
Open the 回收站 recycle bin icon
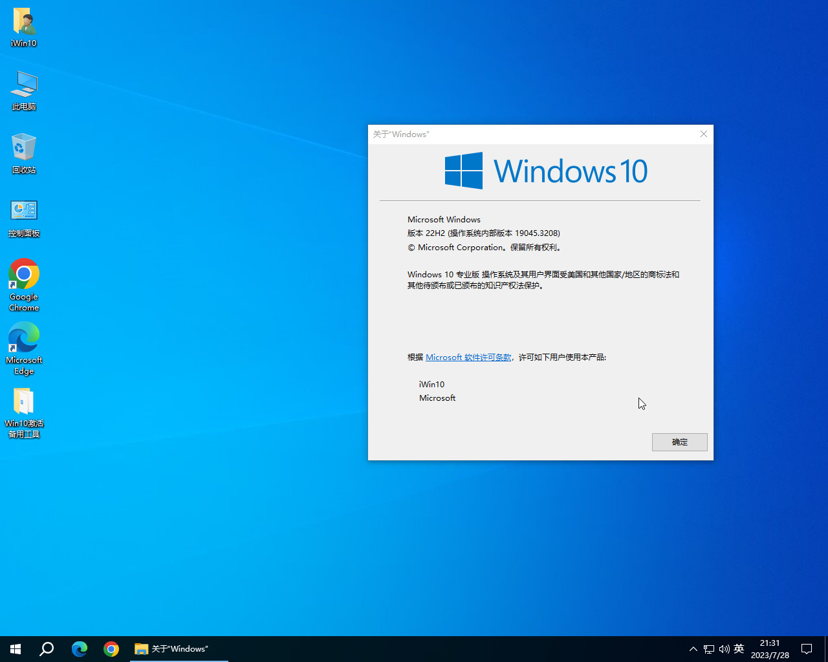(24, 154)
